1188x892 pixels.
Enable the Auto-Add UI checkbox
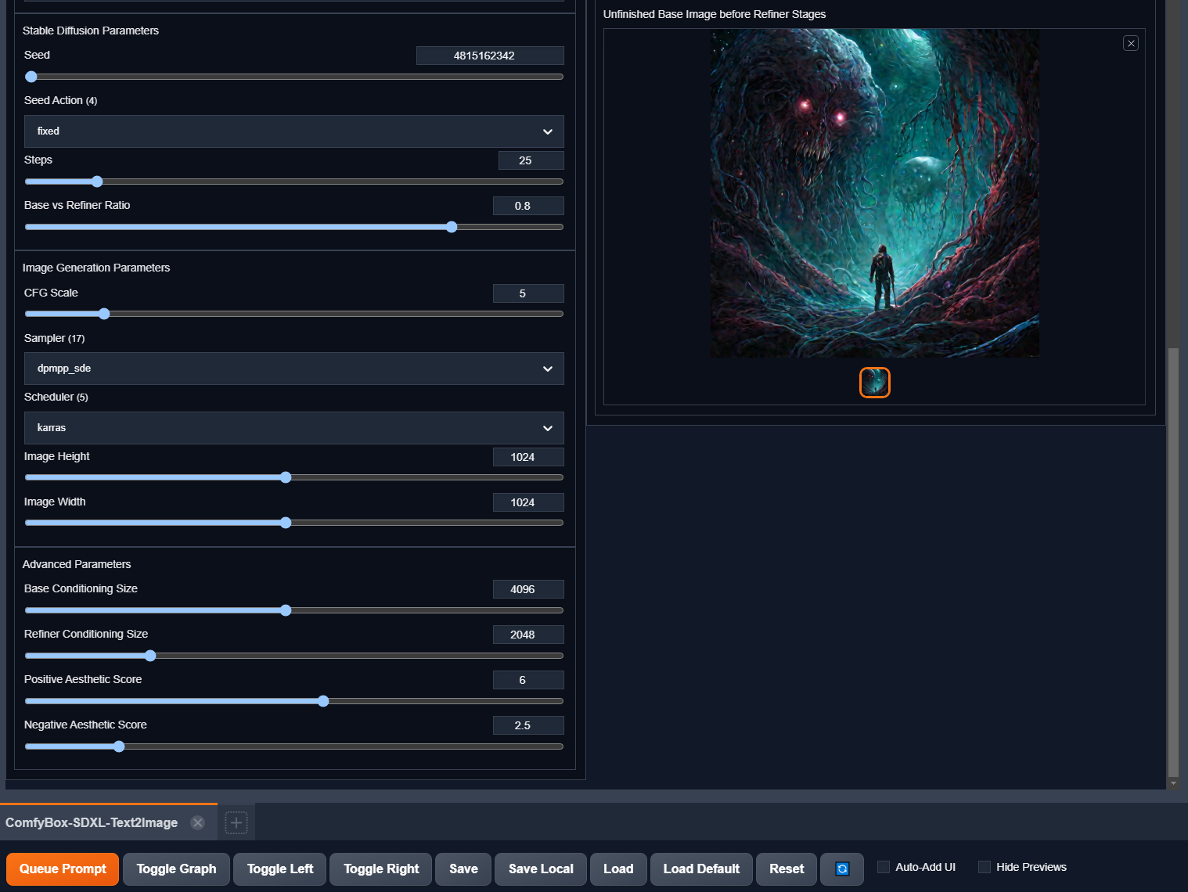884,867
